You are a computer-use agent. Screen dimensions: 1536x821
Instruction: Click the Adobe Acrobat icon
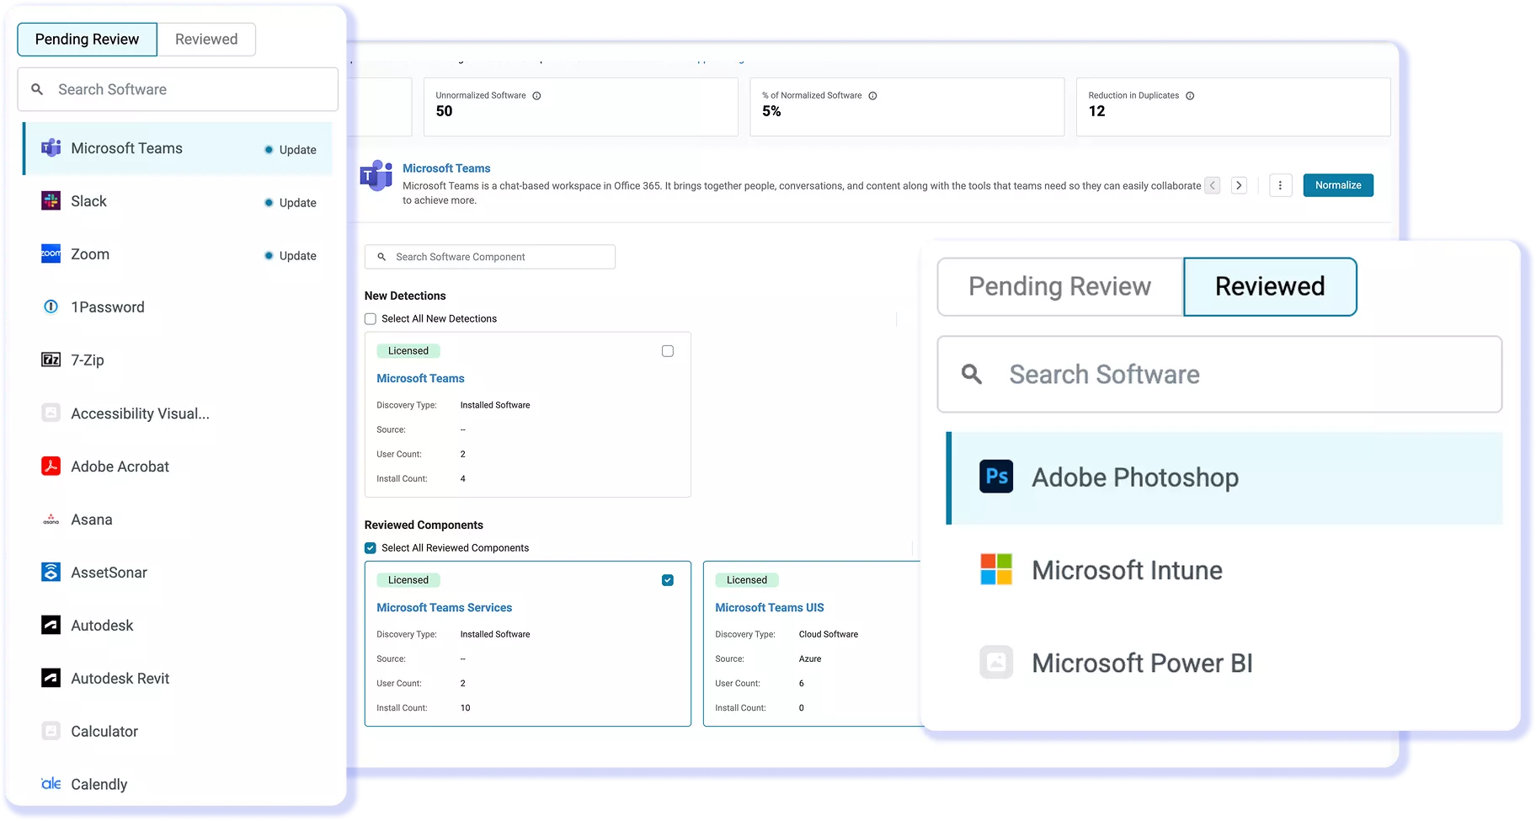(x=51, y=466)
